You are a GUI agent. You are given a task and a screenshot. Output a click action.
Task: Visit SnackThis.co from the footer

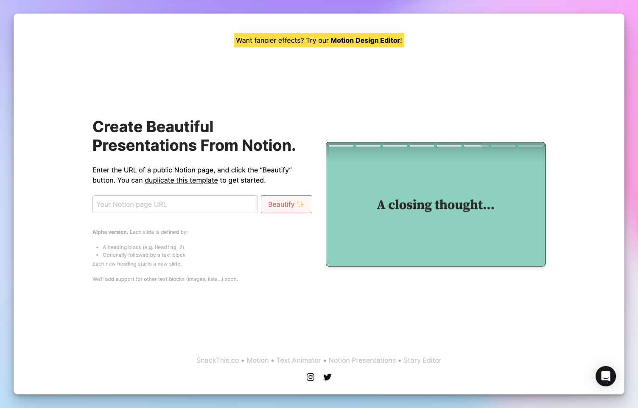click(218, 360)
